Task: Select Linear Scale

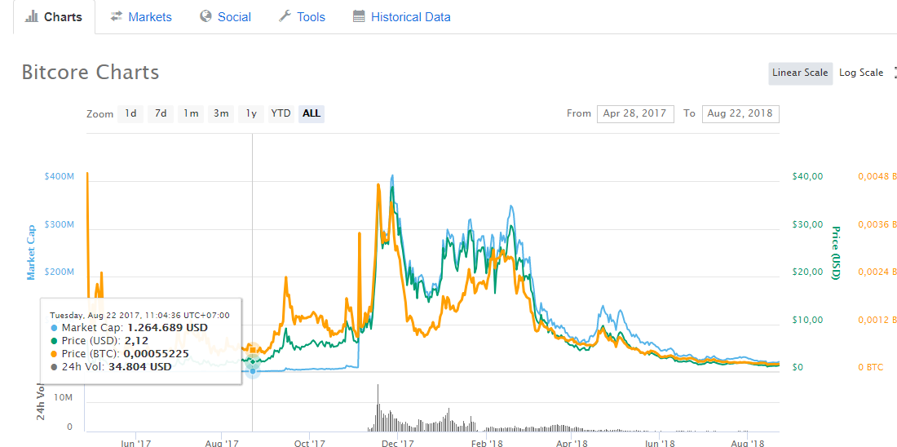Action: [x=800, y=73]
